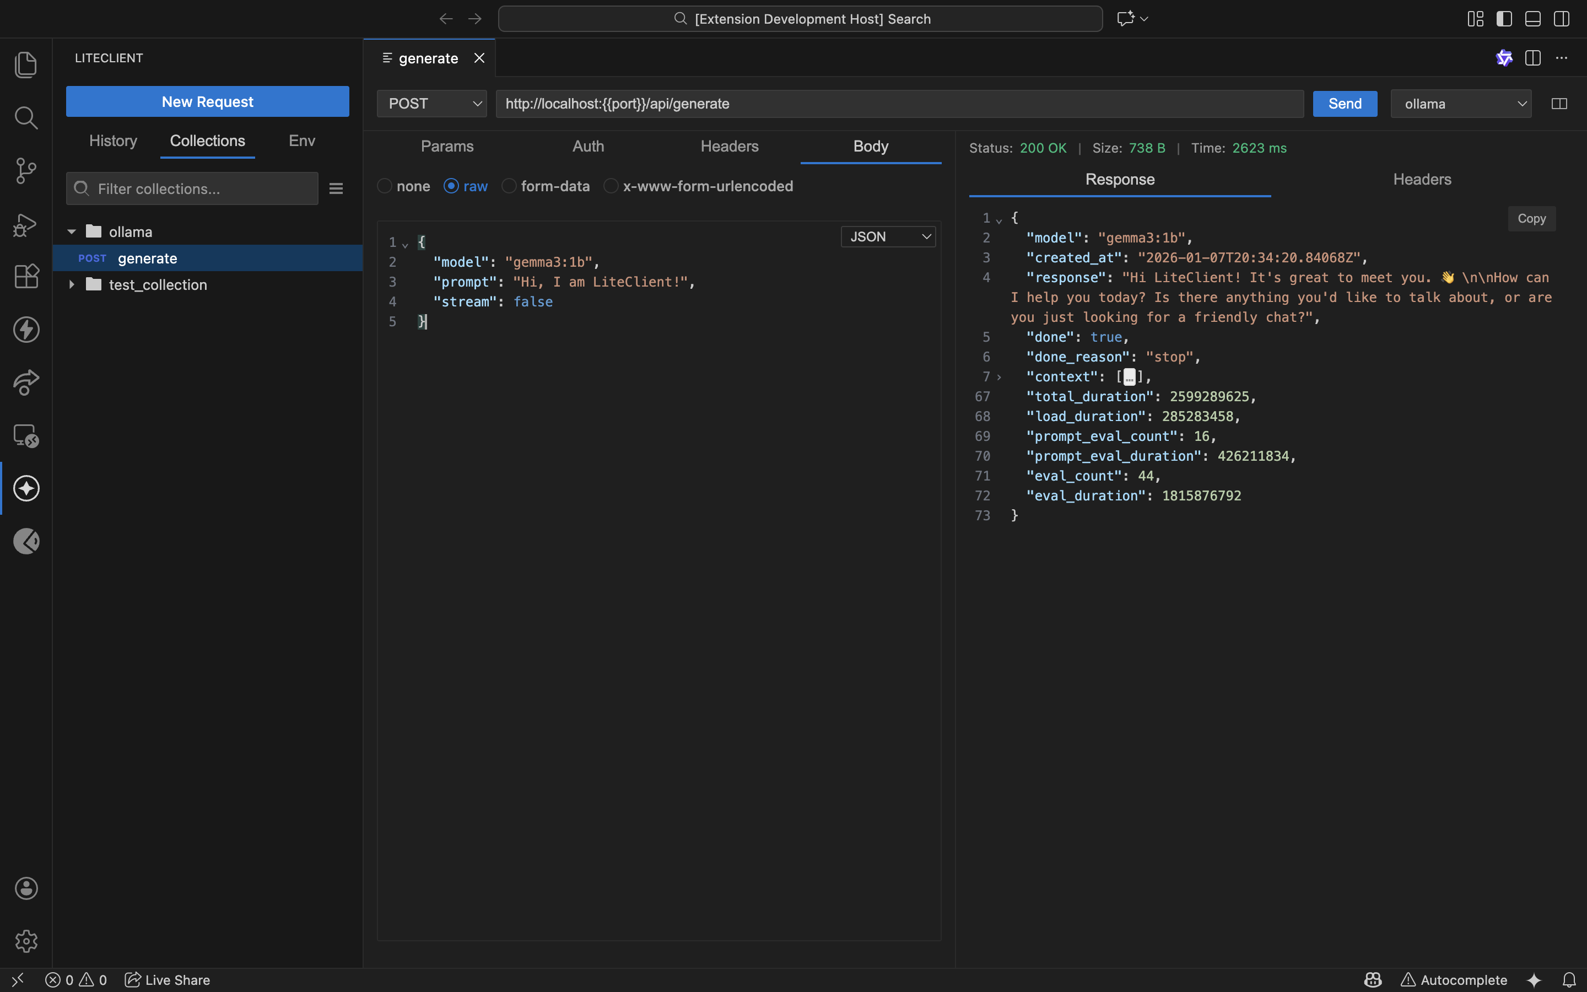This screenshot has height=992, width=1587.
Task: Open the Extensions view icon
Action: [25, 276]
